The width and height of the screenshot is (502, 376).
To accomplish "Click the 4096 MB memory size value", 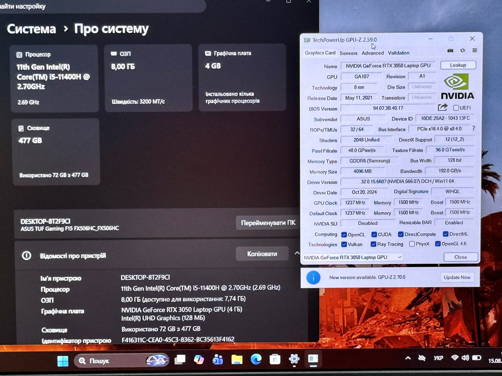I will 362,171.
